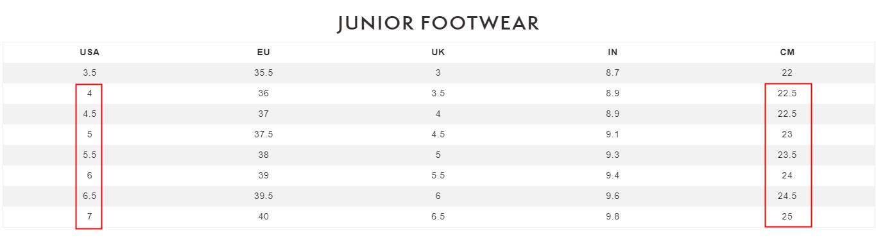Viewport: 876px width, 240px height.
Task: Select USA size 5.5 cell
Action: pos(89,155)
